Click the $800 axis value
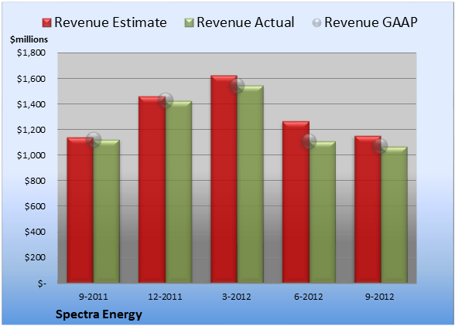Viewport: 455px width, 326px height. pos(35,181)
